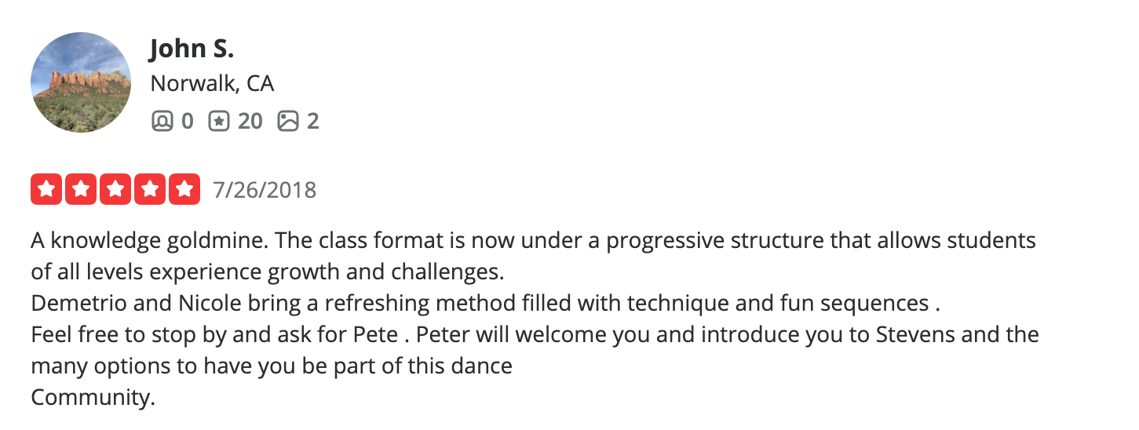Open John S.'s profile photo thumbnail
Viewport: 1139px width, 430px height.
coord(82,82)
